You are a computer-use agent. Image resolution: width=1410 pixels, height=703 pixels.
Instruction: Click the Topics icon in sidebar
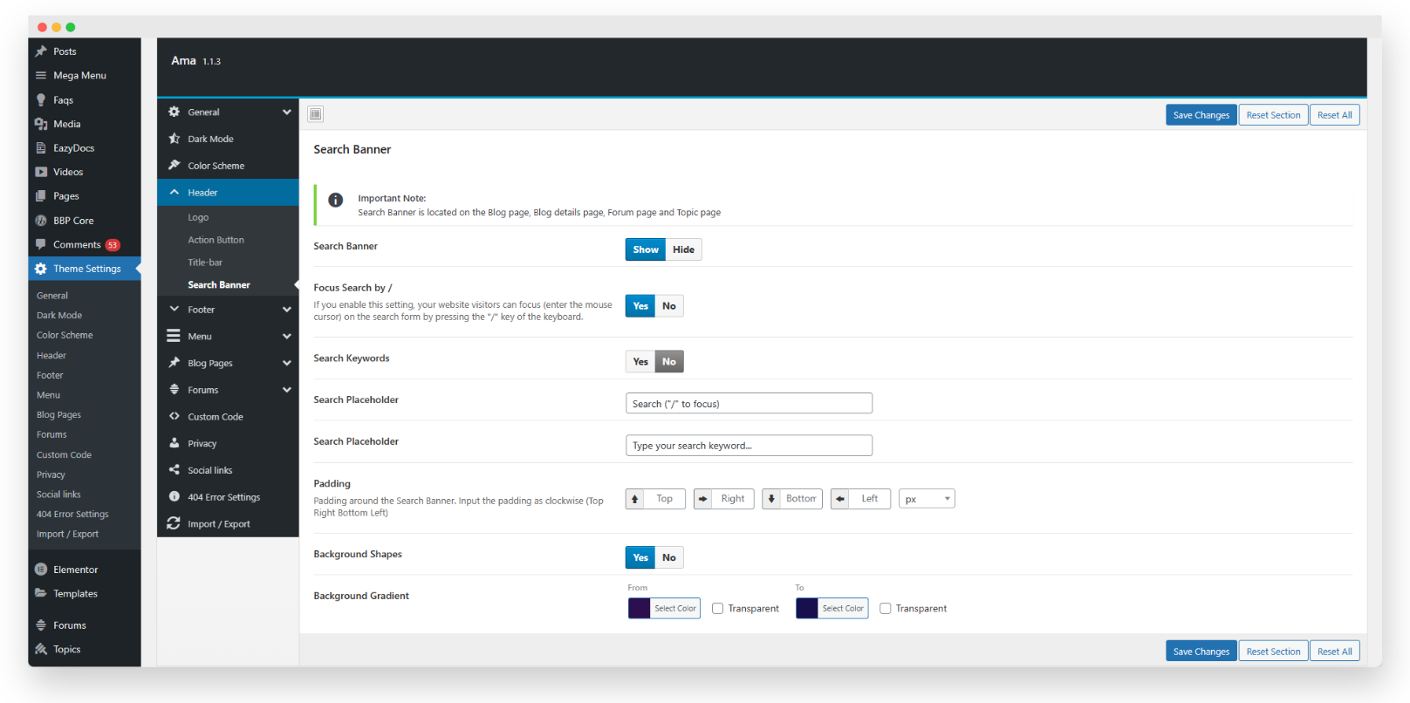[x=41, y=649]
